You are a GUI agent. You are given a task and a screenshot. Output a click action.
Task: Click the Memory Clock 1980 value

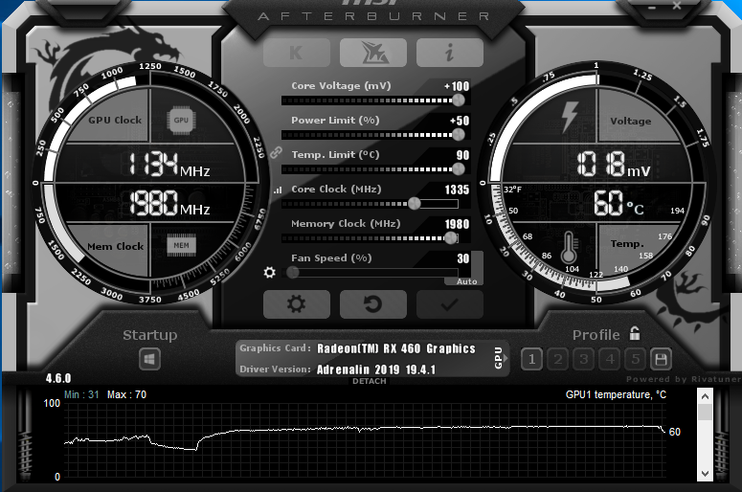(x=457, y=224)
